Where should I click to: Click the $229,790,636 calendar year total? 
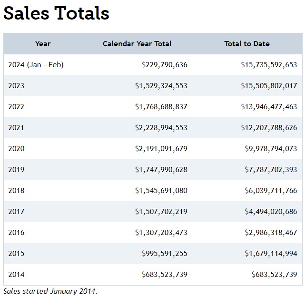tap(165, 65)
